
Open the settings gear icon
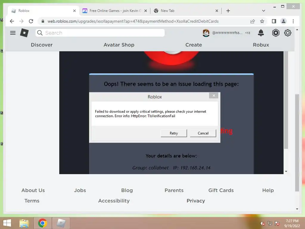click(287, 33)
